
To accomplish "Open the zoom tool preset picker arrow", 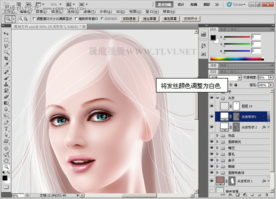I will click(x=13, y=19).
